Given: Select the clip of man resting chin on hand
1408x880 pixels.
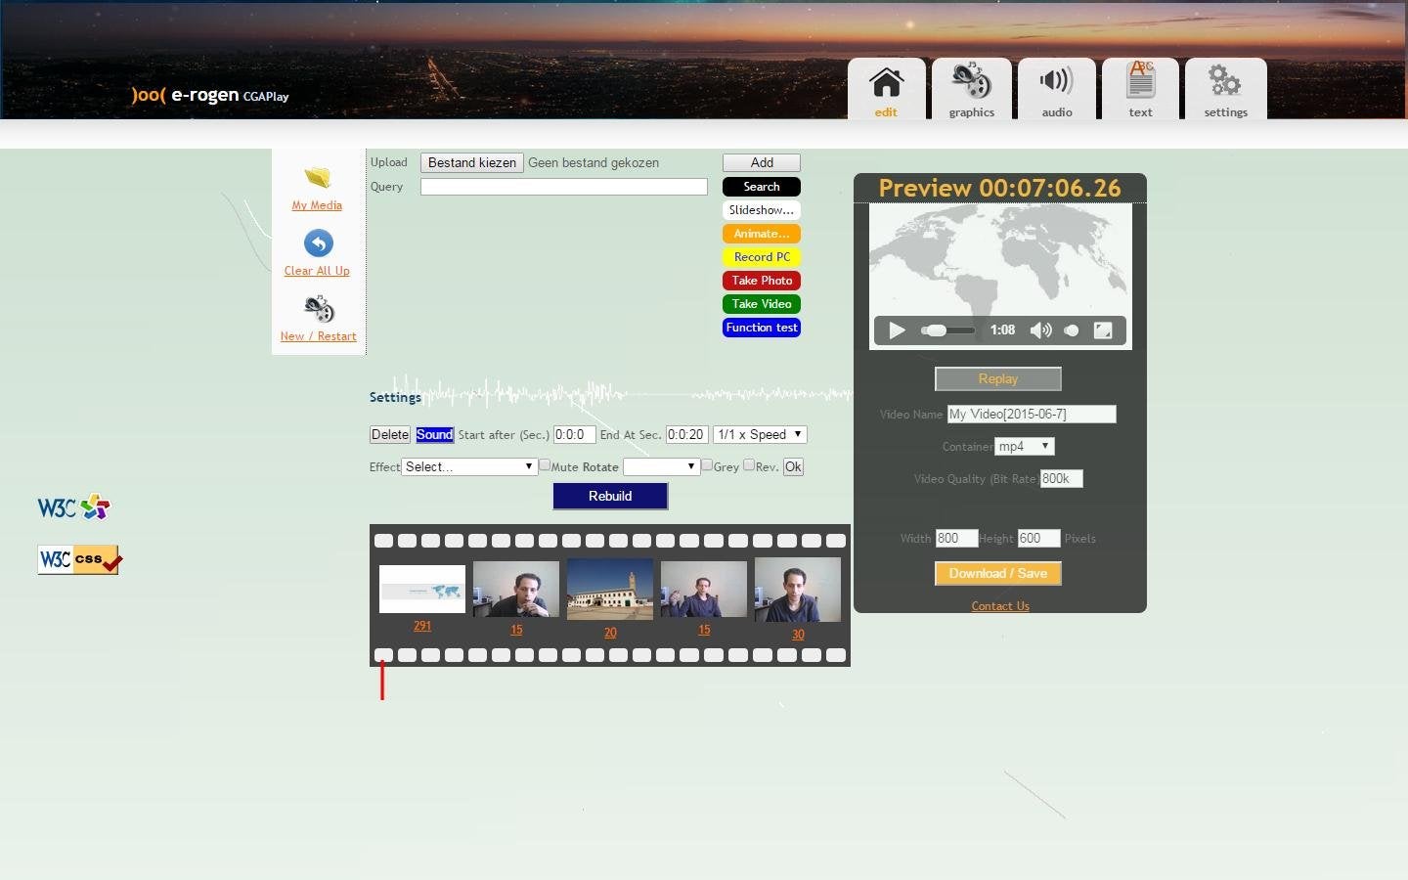Looking at the screenshot, I should point(516,589).
